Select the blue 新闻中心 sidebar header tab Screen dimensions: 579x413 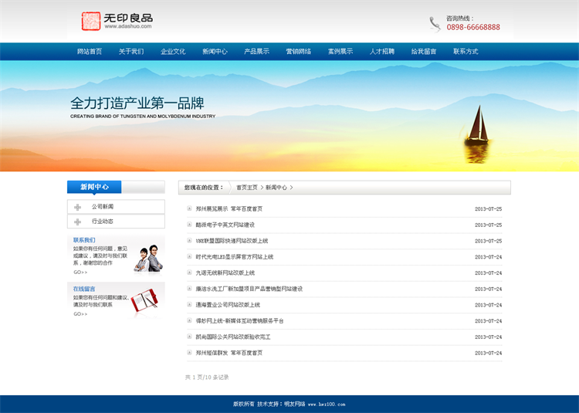pyautogui.click(x=94, y=187)
